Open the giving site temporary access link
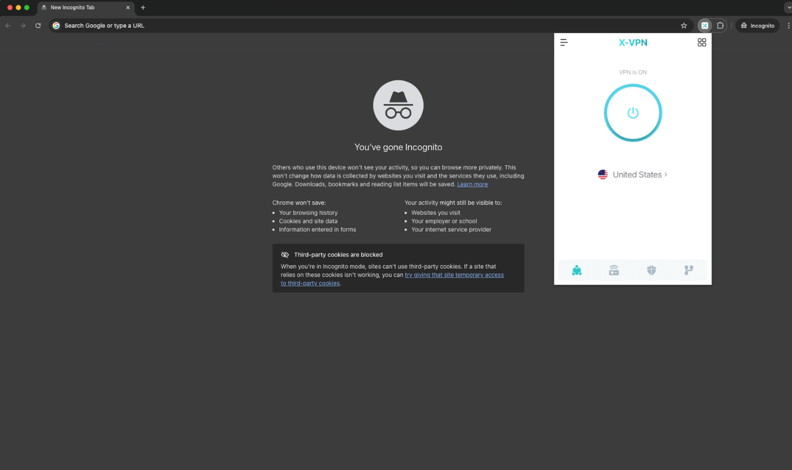Image resolution: width=792 pixels, height=470 pixels. coord(392,279)
